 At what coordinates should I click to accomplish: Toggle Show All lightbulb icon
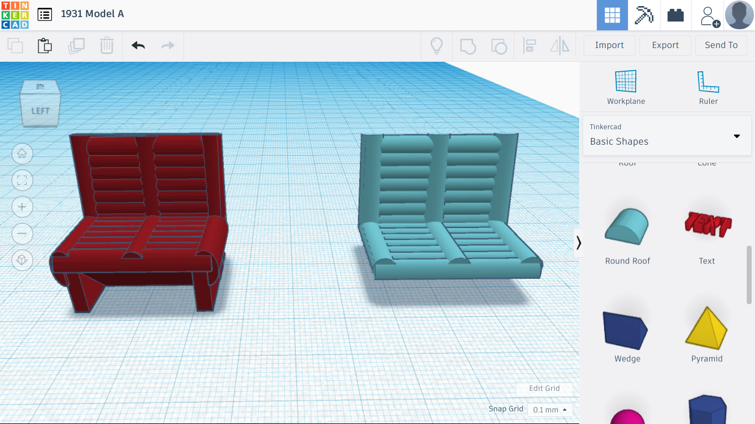point(437,45)
